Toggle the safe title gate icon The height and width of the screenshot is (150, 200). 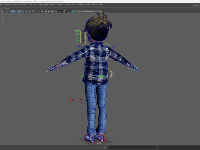[x=6, y=11]
